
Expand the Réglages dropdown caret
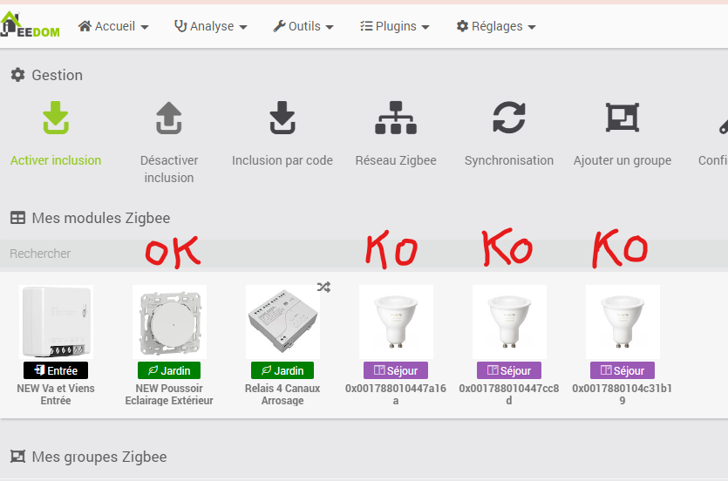pyautogui.click(x=532, y=27)
